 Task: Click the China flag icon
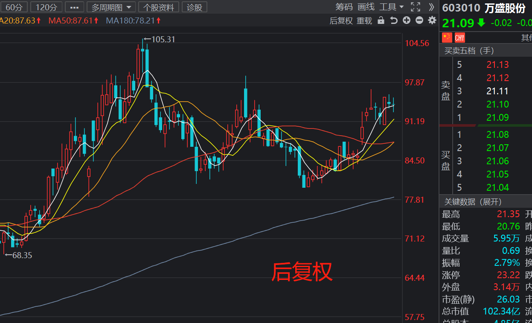pos(447,38)
